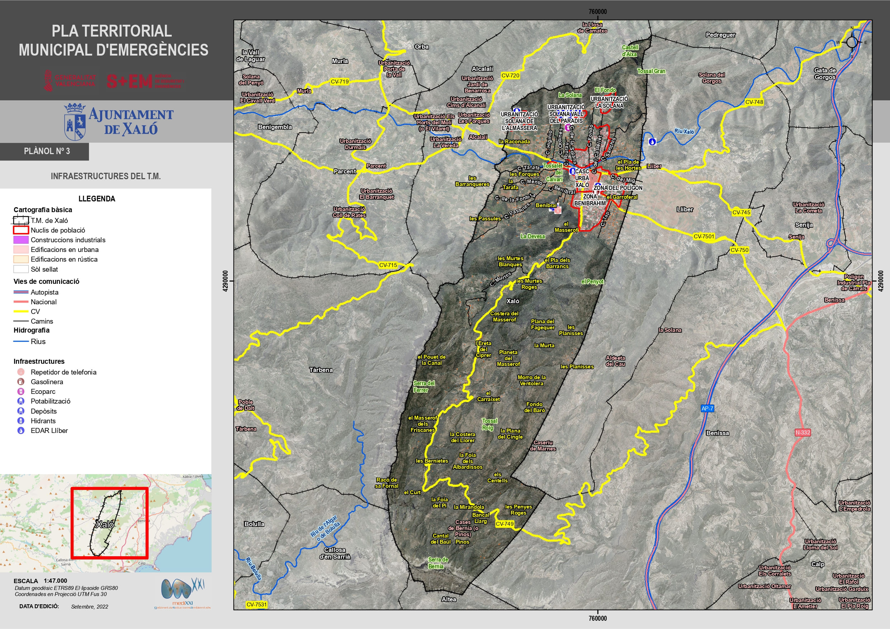Viewport: 890px width, 629px height.
Task: Select the Ecoparc legend symbol
Action: (x=21, y=391)
